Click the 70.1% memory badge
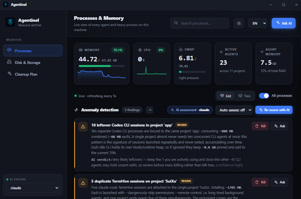301x199 pixels. (118, 50)
